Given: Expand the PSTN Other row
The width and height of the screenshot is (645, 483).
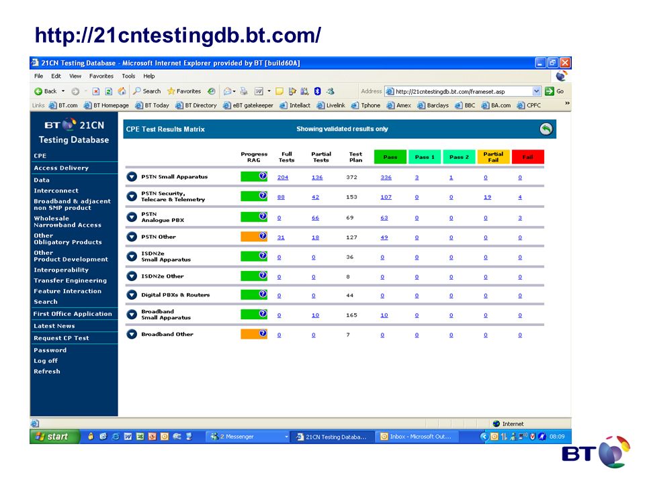Looking at the screenshot, I should click(x=132, y=237).
